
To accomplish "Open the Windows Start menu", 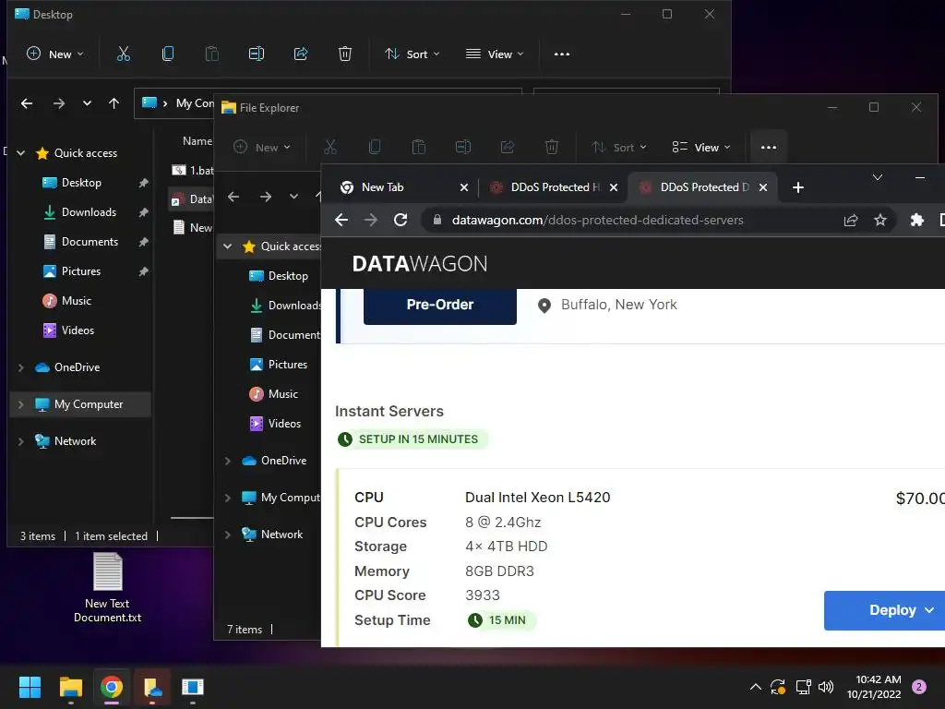I will pos(30,687).
